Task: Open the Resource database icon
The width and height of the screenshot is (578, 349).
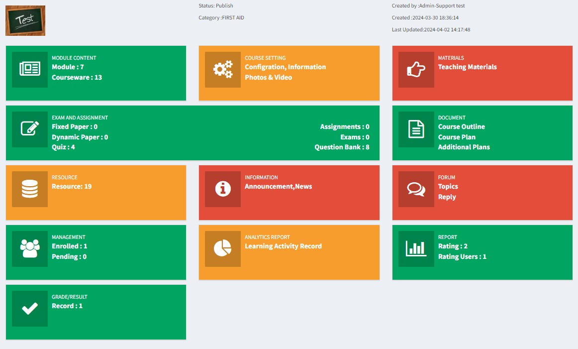Action: (30, 189)
